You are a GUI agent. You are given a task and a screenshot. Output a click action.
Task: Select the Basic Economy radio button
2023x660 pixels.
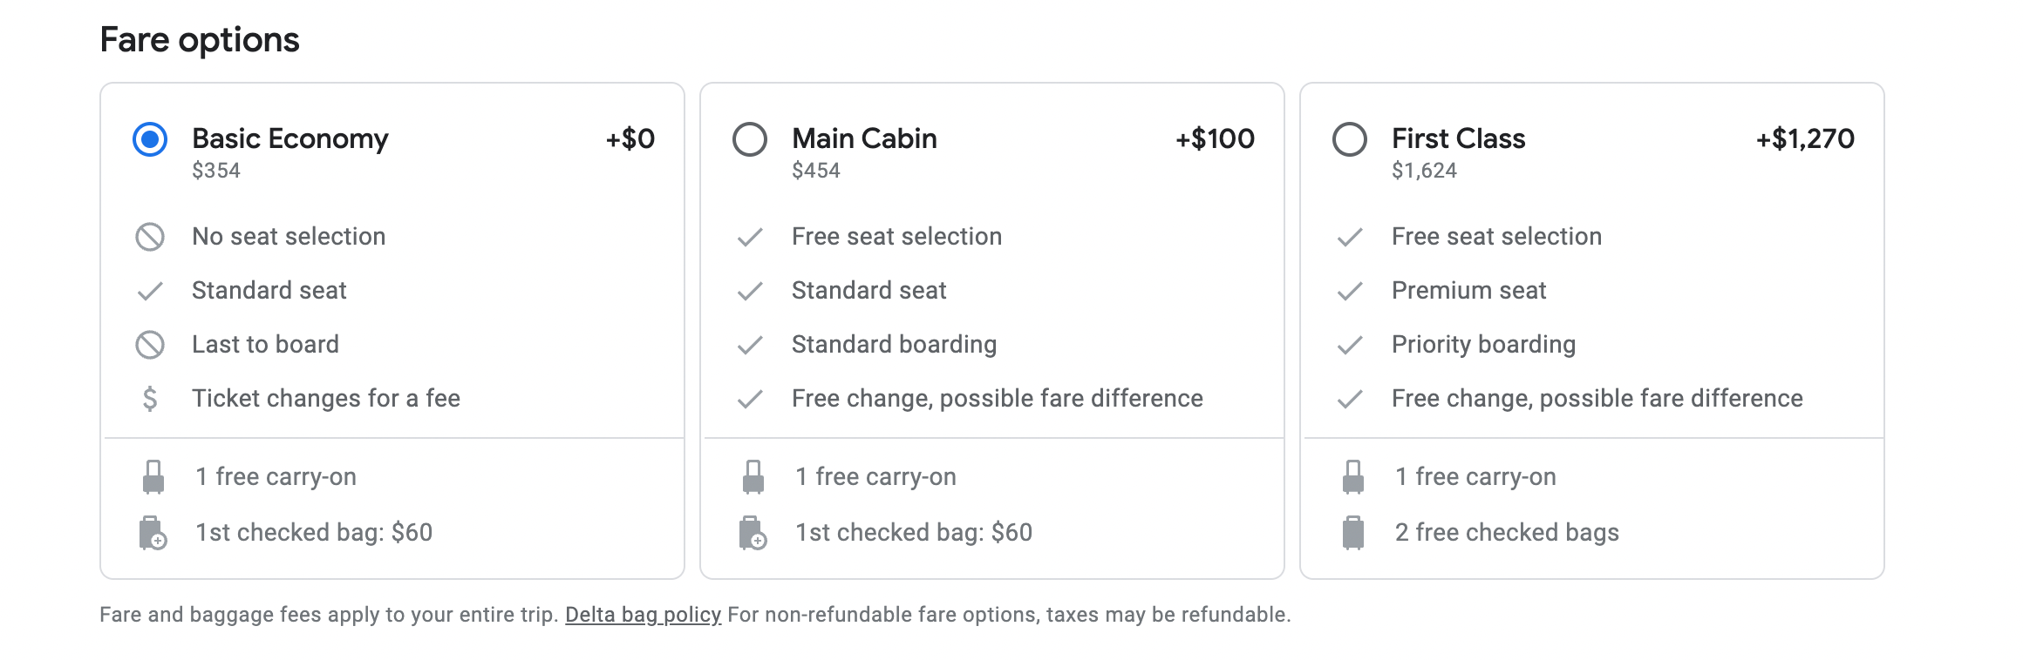(150, 139)
